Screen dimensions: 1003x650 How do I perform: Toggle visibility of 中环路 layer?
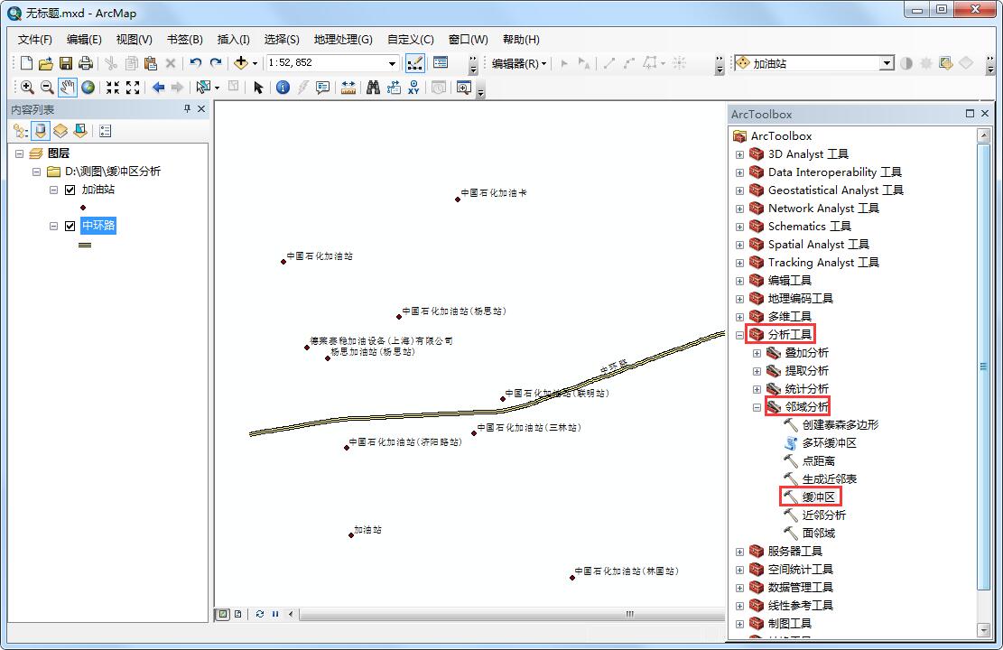click(70, 226)
